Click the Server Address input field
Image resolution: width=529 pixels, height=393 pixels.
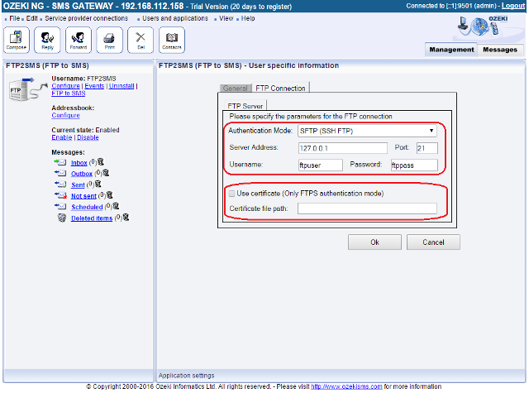pos(343,148)
